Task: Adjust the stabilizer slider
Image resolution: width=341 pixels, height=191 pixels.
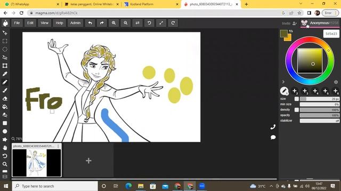Action: 320,120
